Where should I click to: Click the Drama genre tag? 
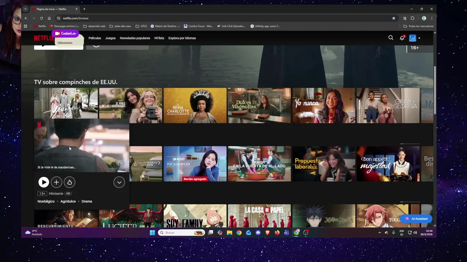87,201
